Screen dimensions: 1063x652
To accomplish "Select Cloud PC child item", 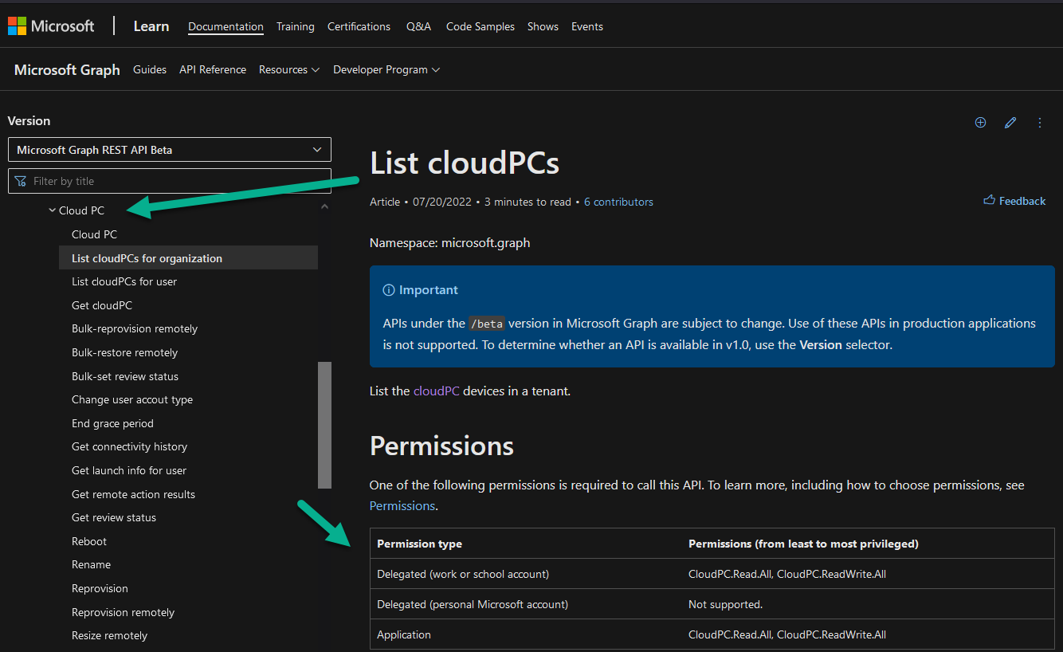I will (94, 234).
